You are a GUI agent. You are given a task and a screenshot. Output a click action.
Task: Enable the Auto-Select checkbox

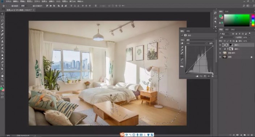click(x=10, y=6)
